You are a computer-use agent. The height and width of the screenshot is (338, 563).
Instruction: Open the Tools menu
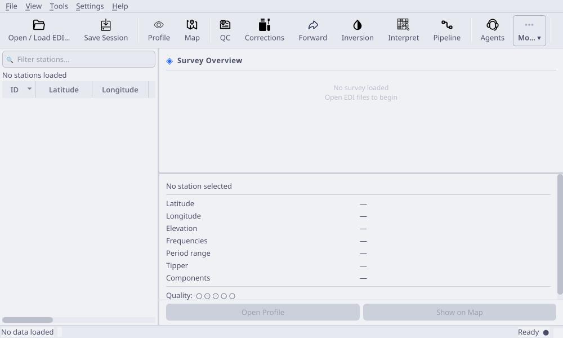pyautogui.click(x=59, y=6)
